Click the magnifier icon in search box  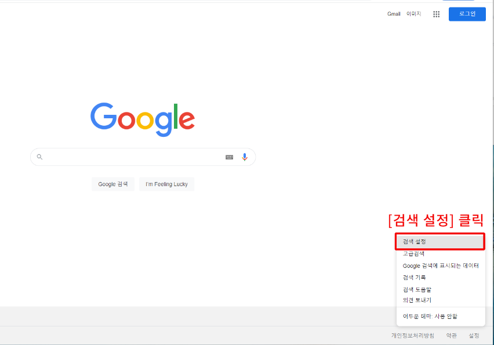[x=39, y=157]
